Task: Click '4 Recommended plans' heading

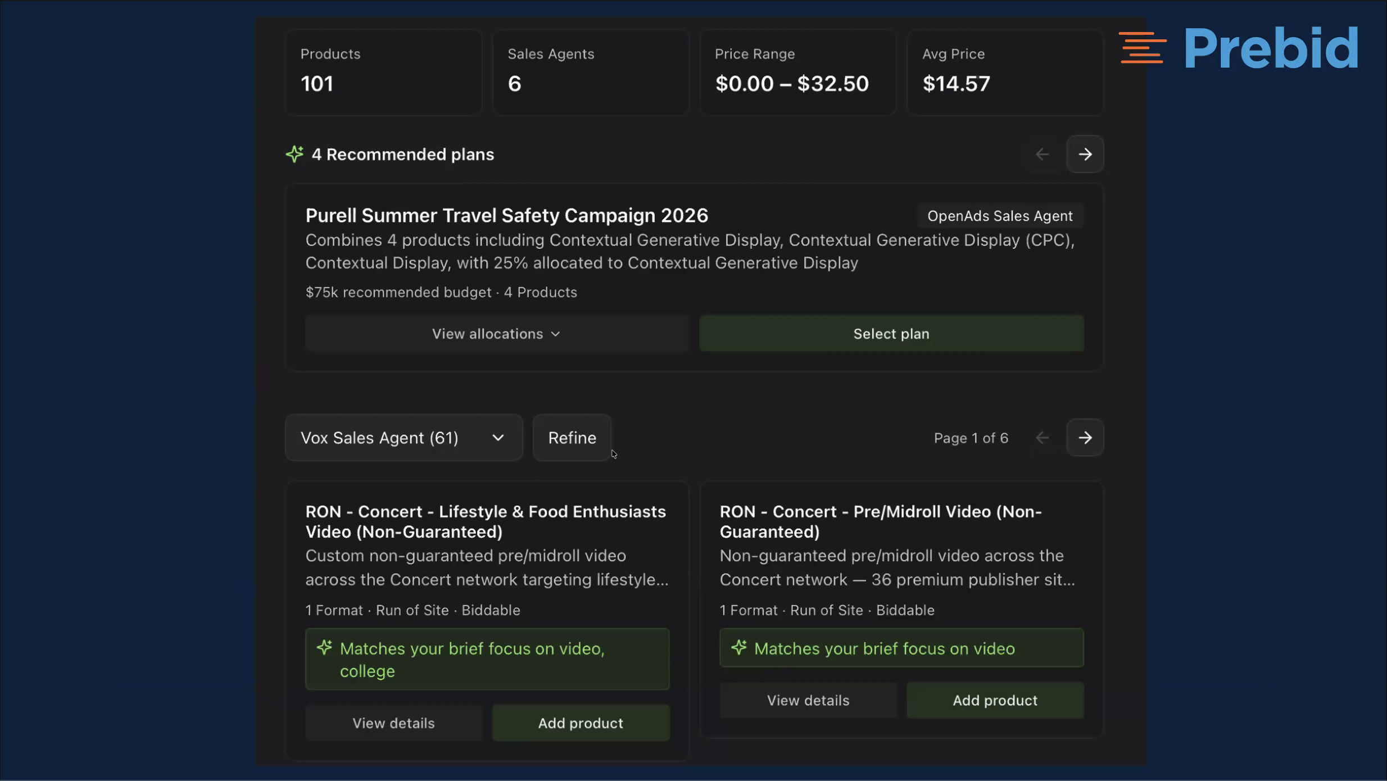Action: [x=403, y=155]
